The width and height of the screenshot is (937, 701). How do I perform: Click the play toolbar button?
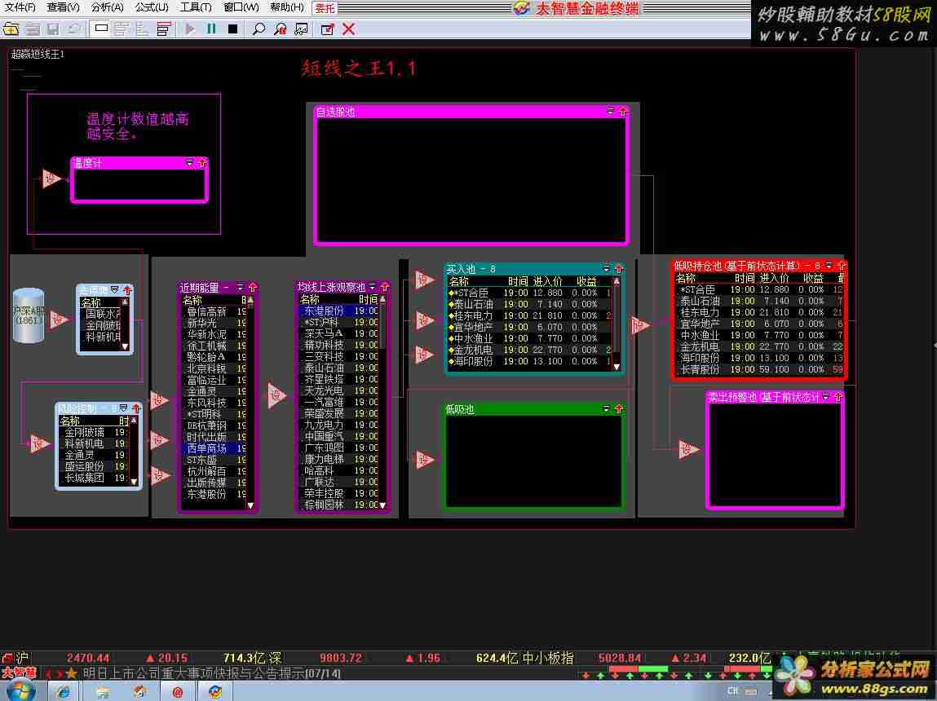pyautogui.click(x=190, y=29)
